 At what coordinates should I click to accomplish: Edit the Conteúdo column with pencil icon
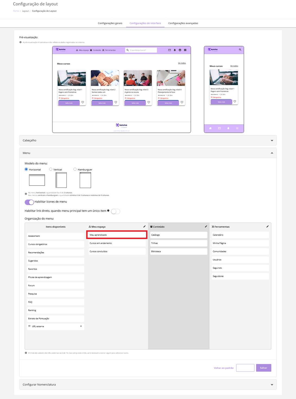coord(206,227)
